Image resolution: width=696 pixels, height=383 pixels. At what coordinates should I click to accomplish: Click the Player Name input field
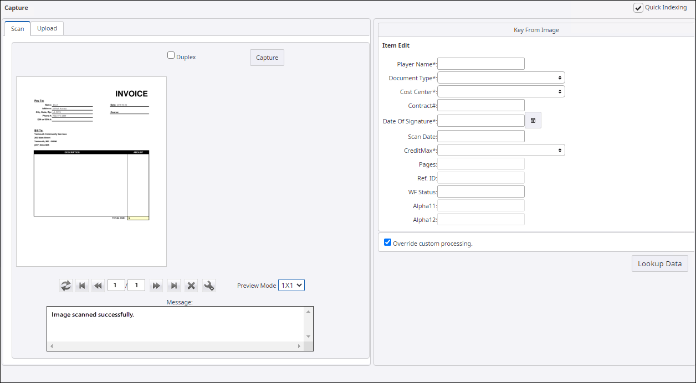click(x=480, y=64)
